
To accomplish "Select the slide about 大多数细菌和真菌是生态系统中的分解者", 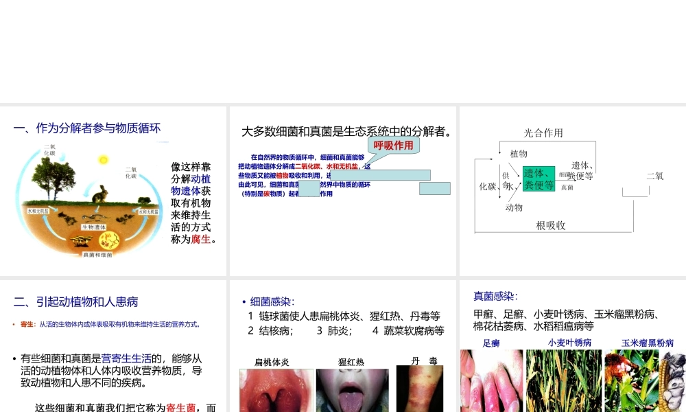I will pos(342,191).
